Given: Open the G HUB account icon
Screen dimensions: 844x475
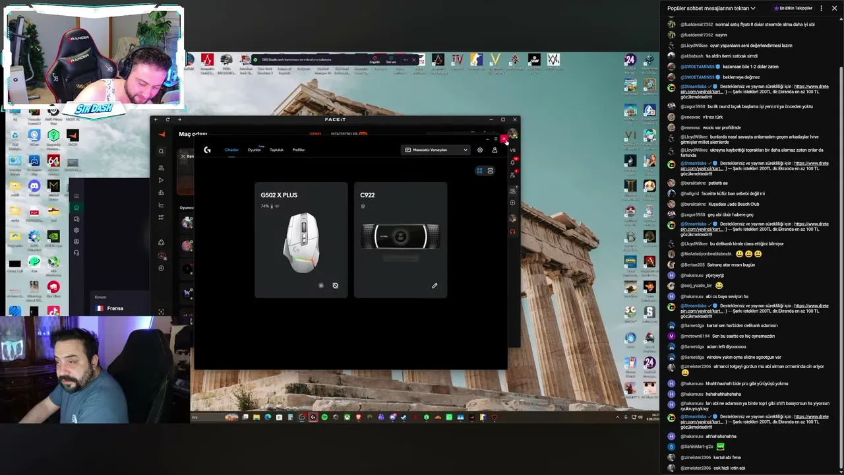Looking at the screenshot, I should [495, 150].
